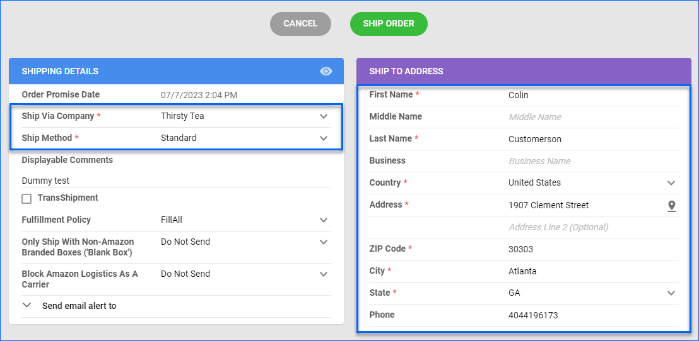Click the First Name field with Colin

(594, 95)
